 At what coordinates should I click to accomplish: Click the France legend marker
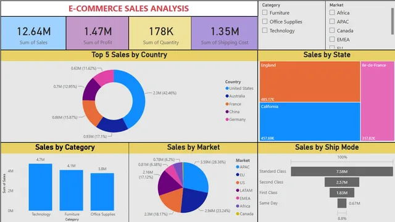[227, 104]
